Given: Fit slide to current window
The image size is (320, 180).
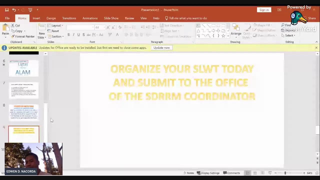Looking at the screenshot, I should coord(317,173).
